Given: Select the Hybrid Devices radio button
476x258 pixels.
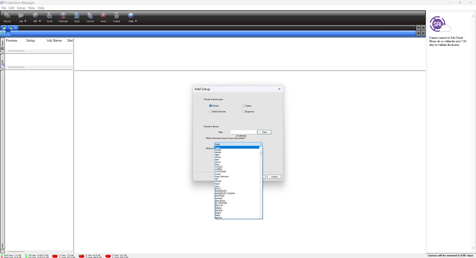Looking at the screenshot, I should (210, 112).
